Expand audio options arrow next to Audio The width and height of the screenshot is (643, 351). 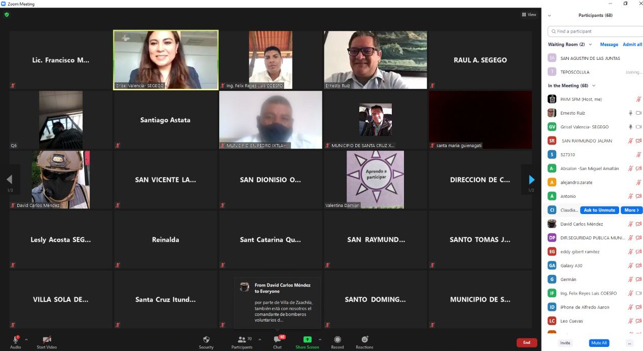tap(26, 340)
